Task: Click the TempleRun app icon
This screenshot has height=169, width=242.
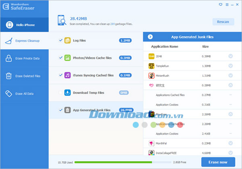Action: [x=151, y=66]
